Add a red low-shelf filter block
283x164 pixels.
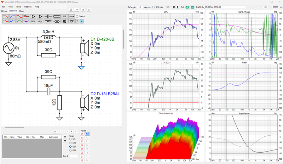[6, 21]
